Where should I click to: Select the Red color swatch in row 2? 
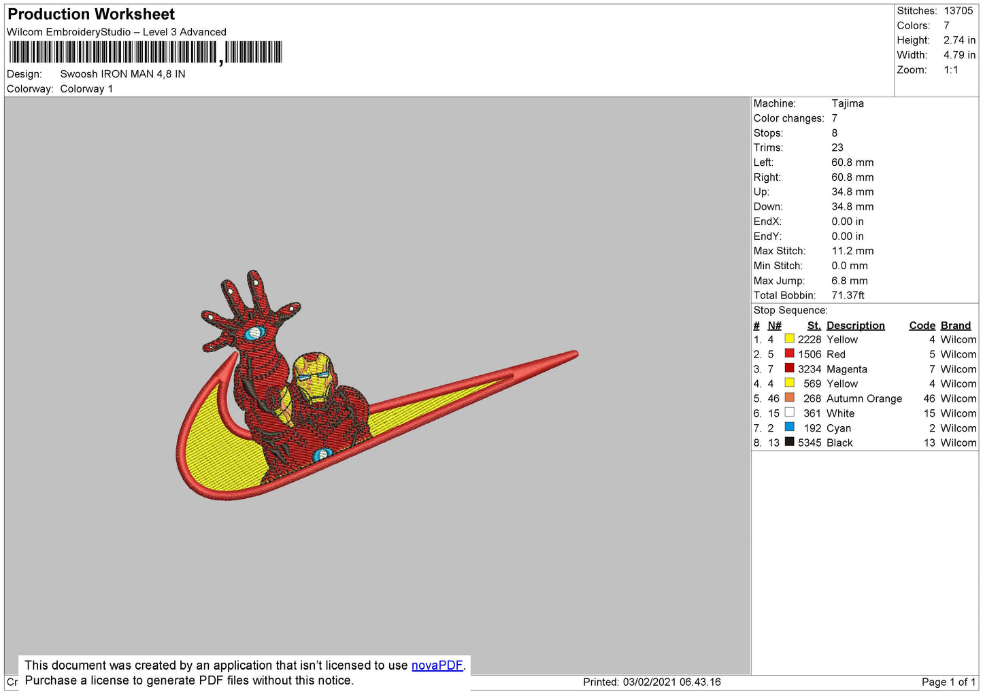click(789, 353)
